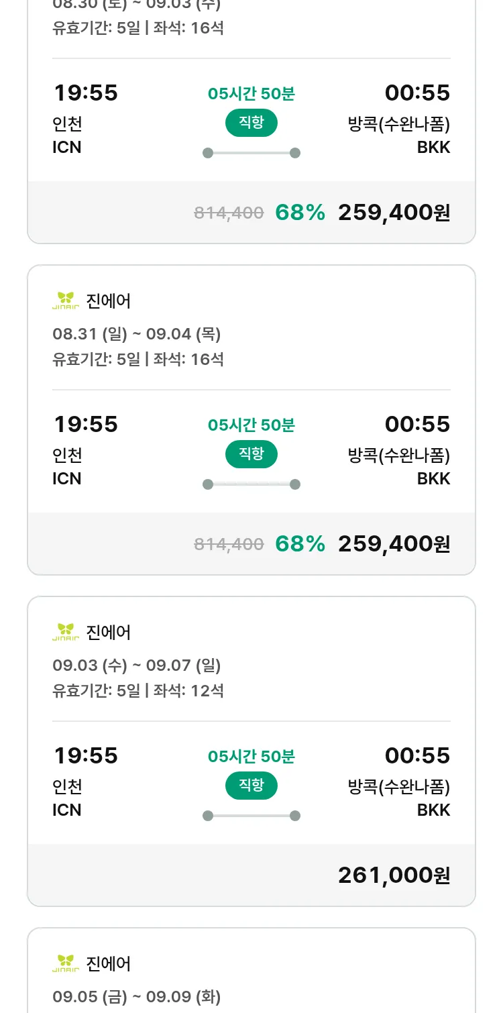Open the 08.31 (일) ~ 09.04 (목) date range
Viewport: 503px width, 1013px height.
(137, 334)
